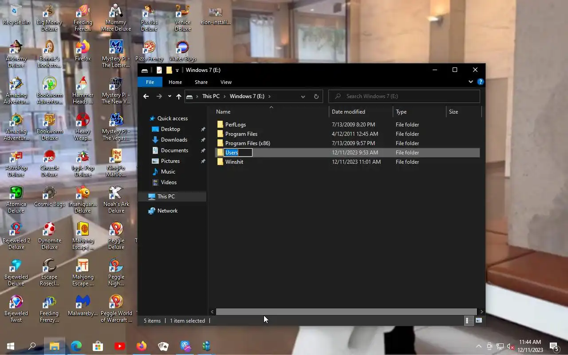568x355 pixels.
Task: Open Solitaire cards icon on taskbar
Action: [x=163, y=346]
